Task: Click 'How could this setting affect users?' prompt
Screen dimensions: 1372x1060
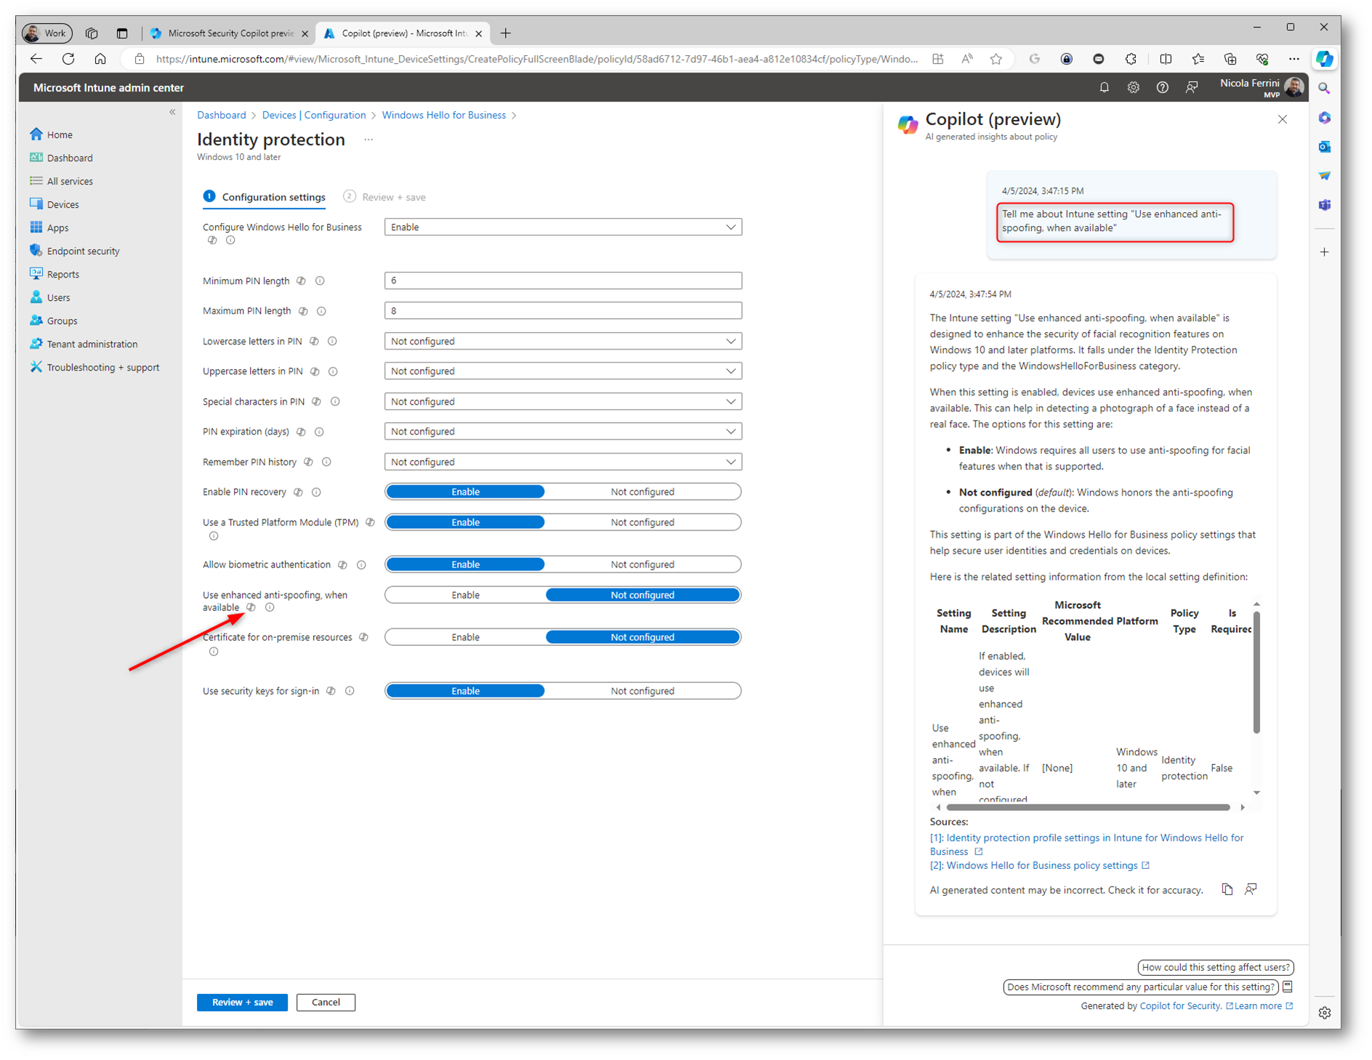Action: coord(1215,967)
